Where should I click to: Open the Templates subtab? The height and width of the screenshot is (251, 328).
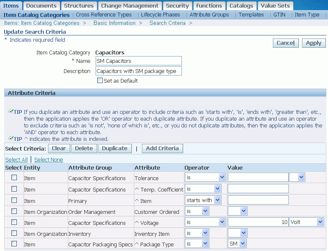pyautogui.click(x=251, y=15)
